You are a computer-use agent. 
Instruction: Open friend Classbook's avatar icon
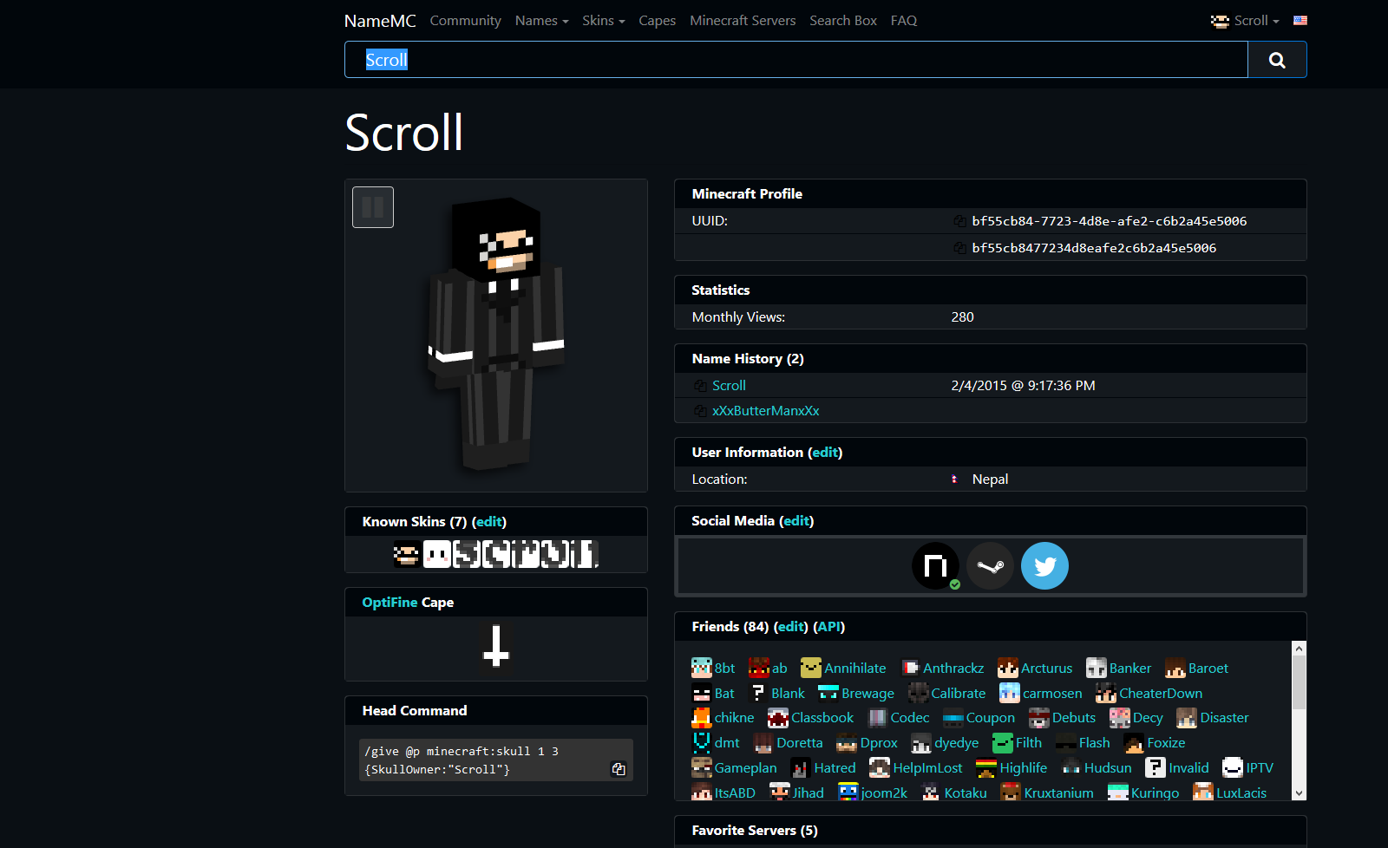pyautogui.click(x=778, y=717)
